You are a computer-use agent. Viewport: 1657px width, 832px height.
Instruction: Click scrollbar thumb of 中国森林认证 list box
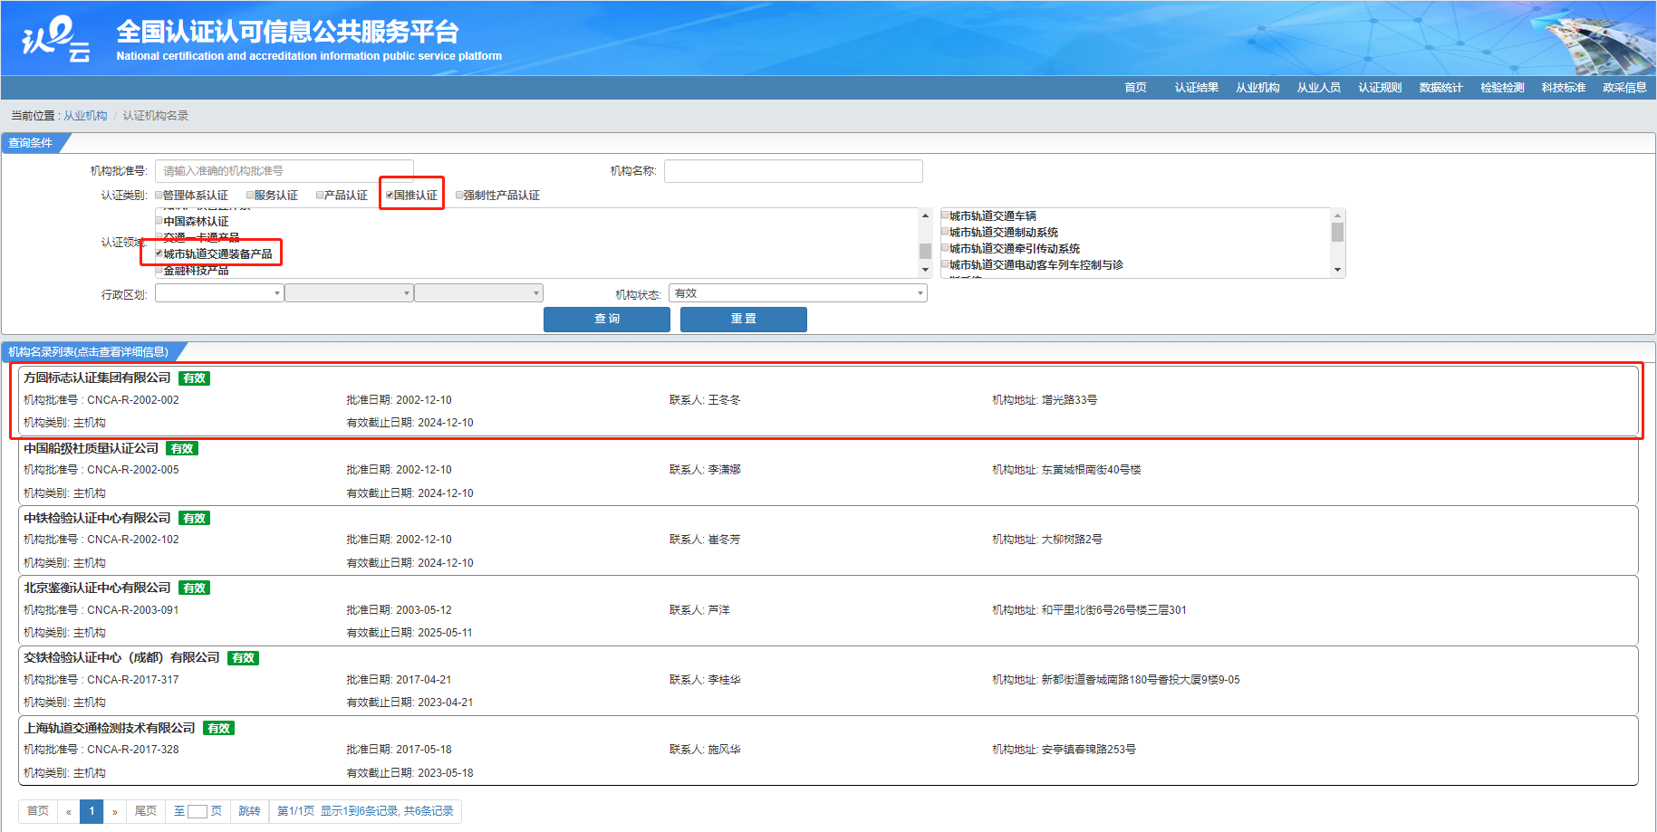click(925, 251)
